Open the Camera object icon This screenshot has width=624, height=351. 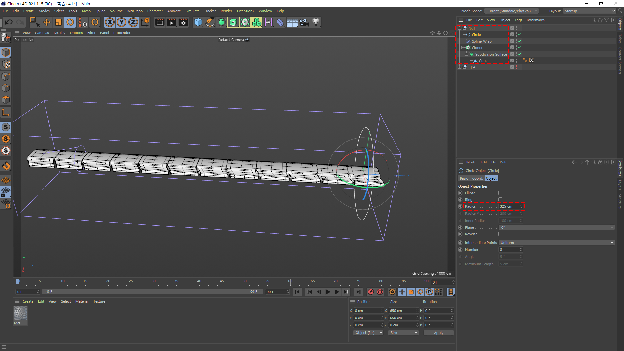click(304, 22)
